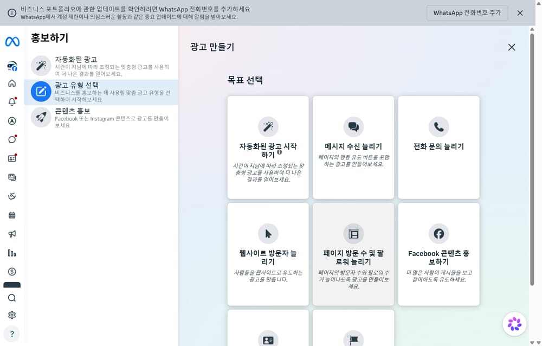Close the 광고 만들기 dialog
Viewport: 542px width, 346px height.
(512, 47)
